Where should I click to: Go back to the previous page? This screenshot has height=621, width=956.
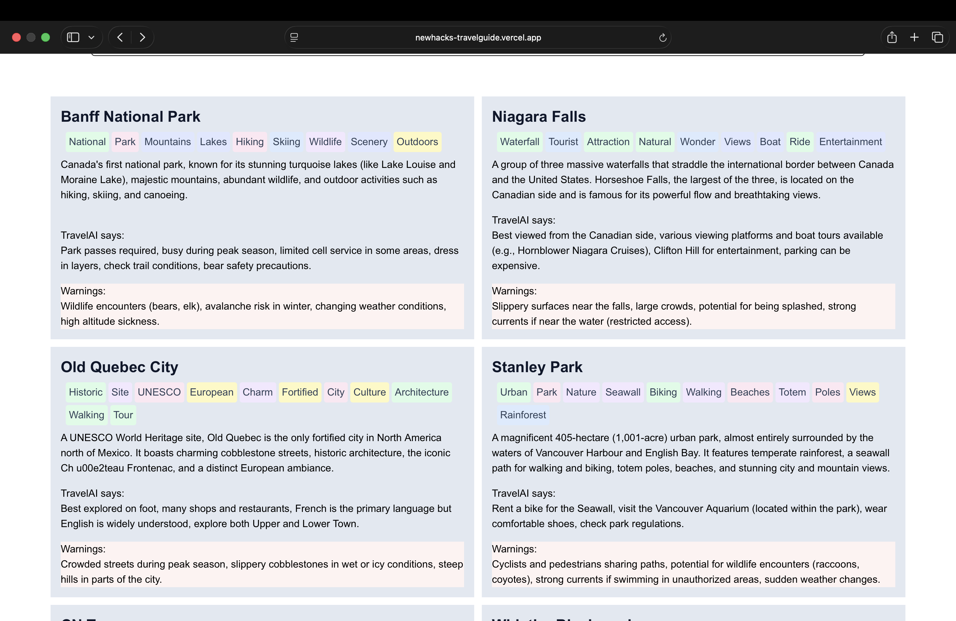point(120,37)
